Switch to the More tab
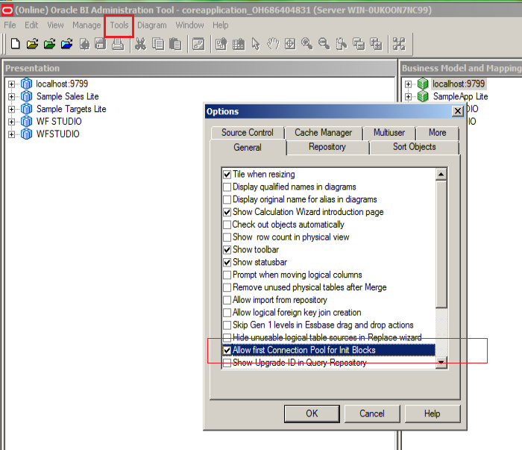 pyautogui.click(x=438, y=133)
